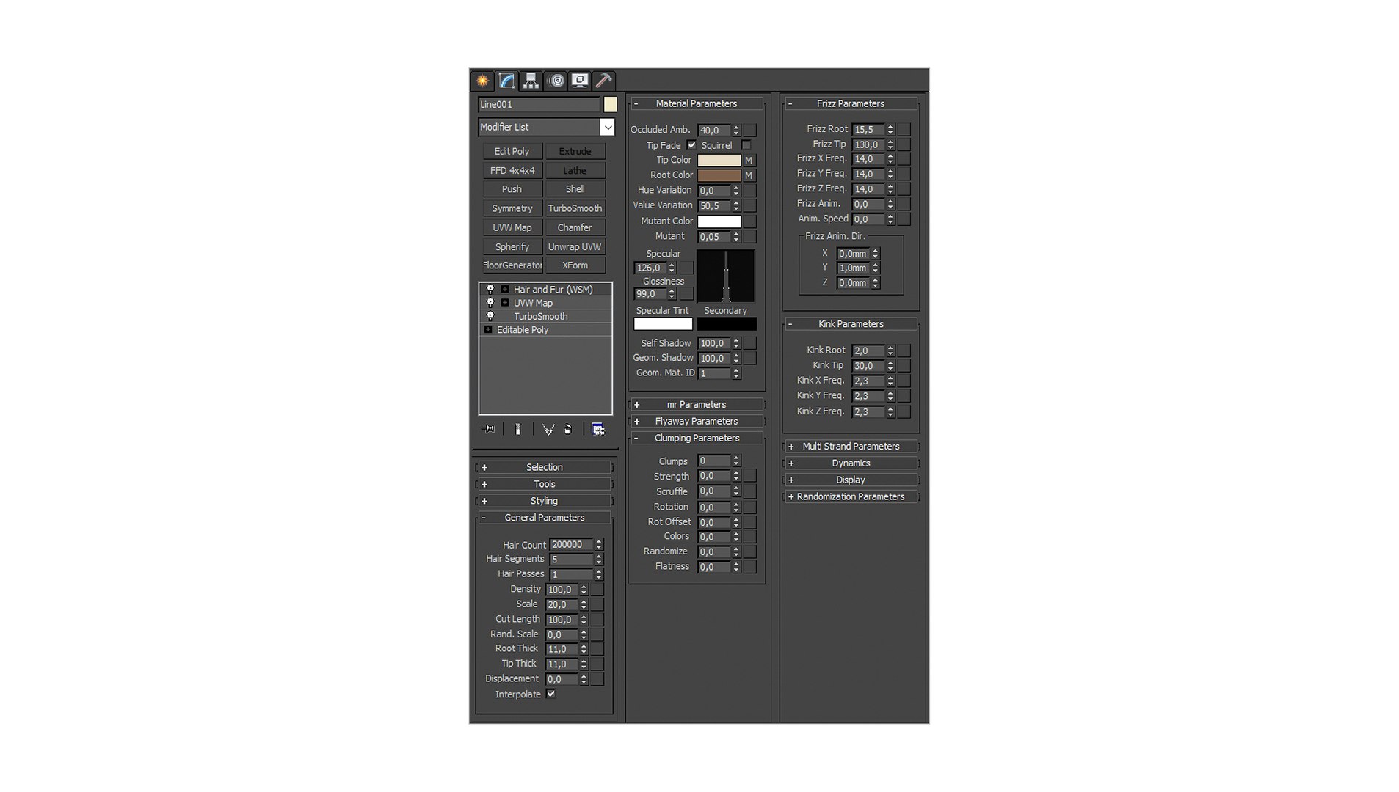
Task: Collapse the Material Parameters rollout
Action: [697, 104]
